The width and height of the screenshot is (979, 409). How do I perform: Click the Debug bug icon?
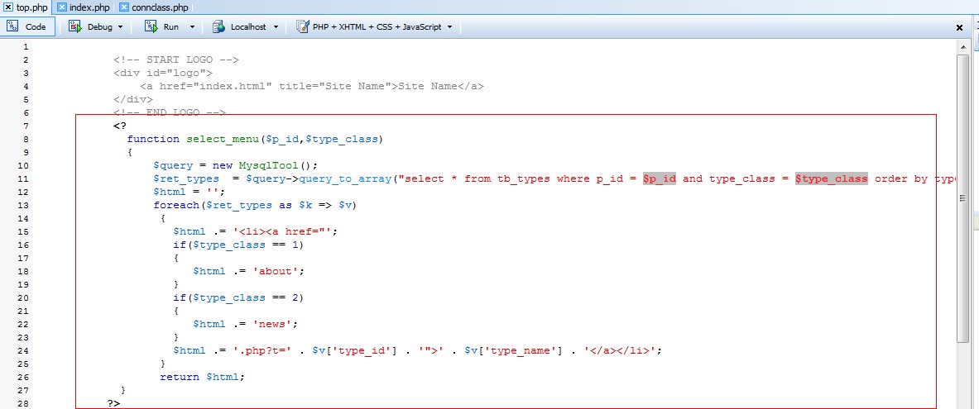[x=74, y=26]
